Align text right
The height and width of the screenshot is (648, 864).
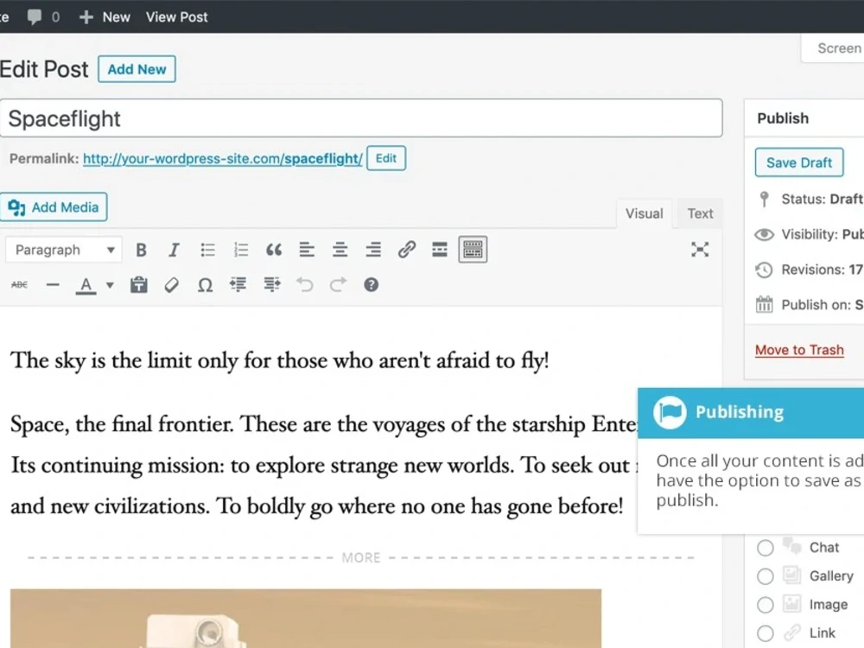point(373,251)
